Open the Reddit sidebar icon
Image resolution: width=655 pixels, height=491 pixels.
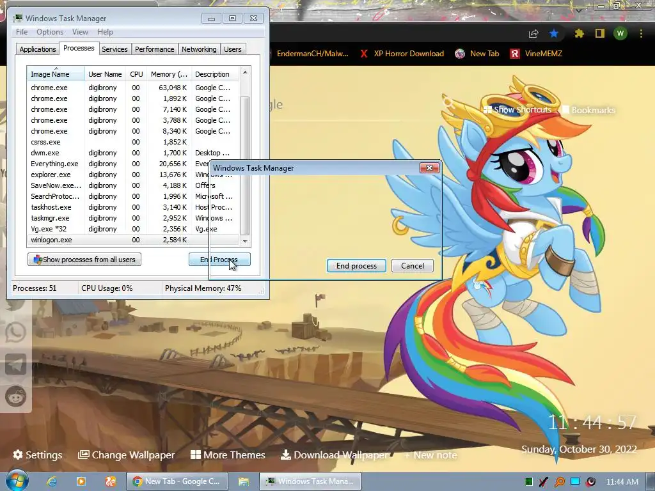point(15,396)
